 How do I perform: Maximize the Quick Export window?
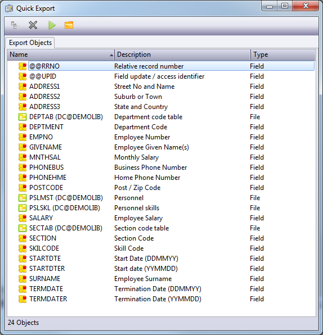(285, 6)
